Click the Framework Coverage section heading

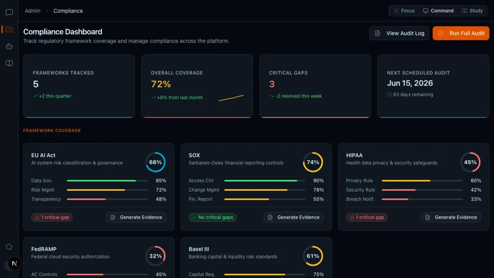pos(52,131)
